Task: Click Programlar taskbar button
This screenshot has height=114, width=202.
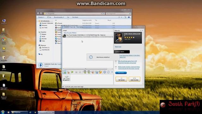Action: point(19,112)
